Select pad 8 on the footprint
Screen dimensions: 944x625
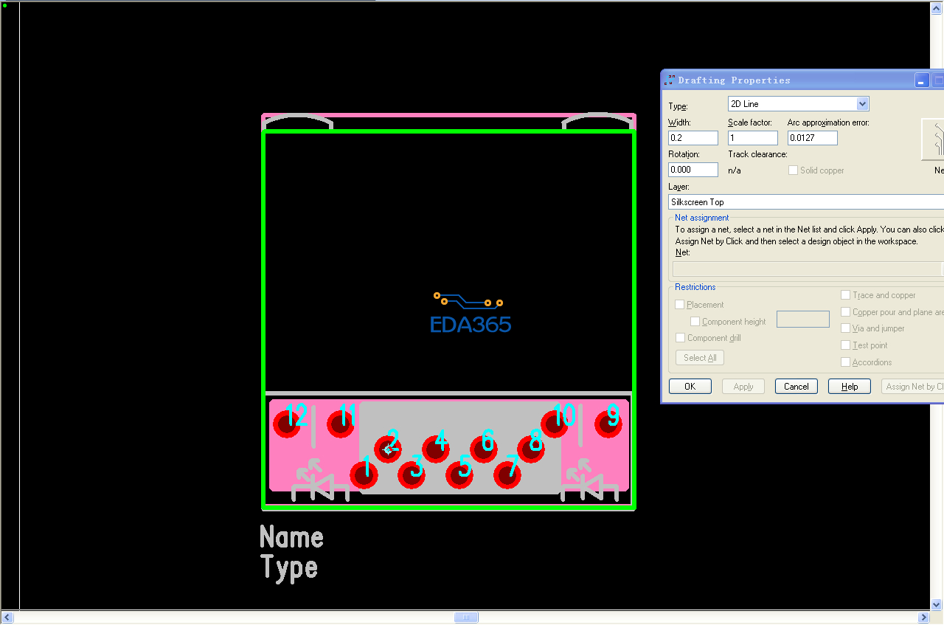pos(531,448)
